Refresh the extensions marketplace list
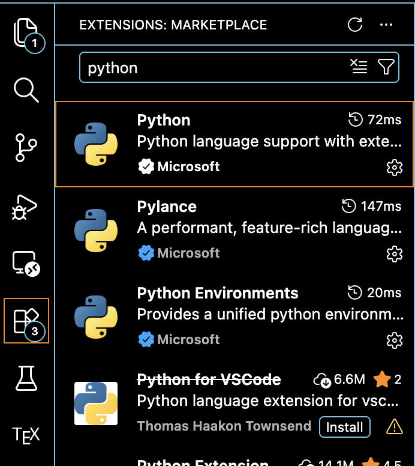 355,25
